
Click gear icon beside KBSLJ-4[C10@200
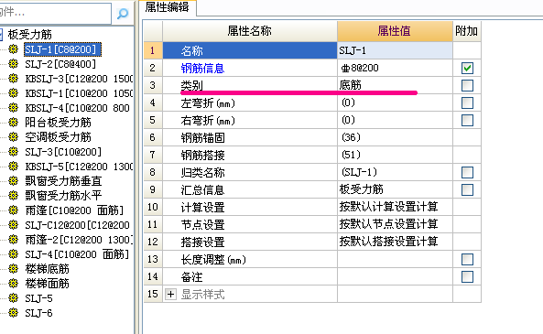pyautogui.click(x=13, y=108)
